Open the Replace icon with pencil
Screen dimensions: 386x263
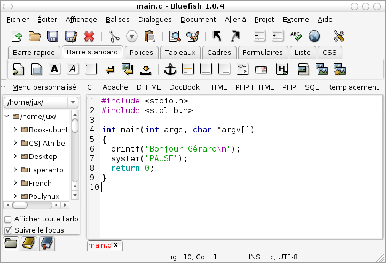click(x=193, y=36)
